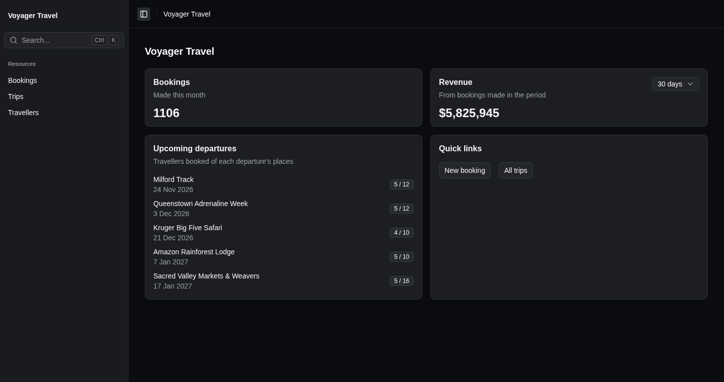The width and height of the screenshot is (724, 382).
Task: Click the Revenue card heading
Action: tap(456, 82)
